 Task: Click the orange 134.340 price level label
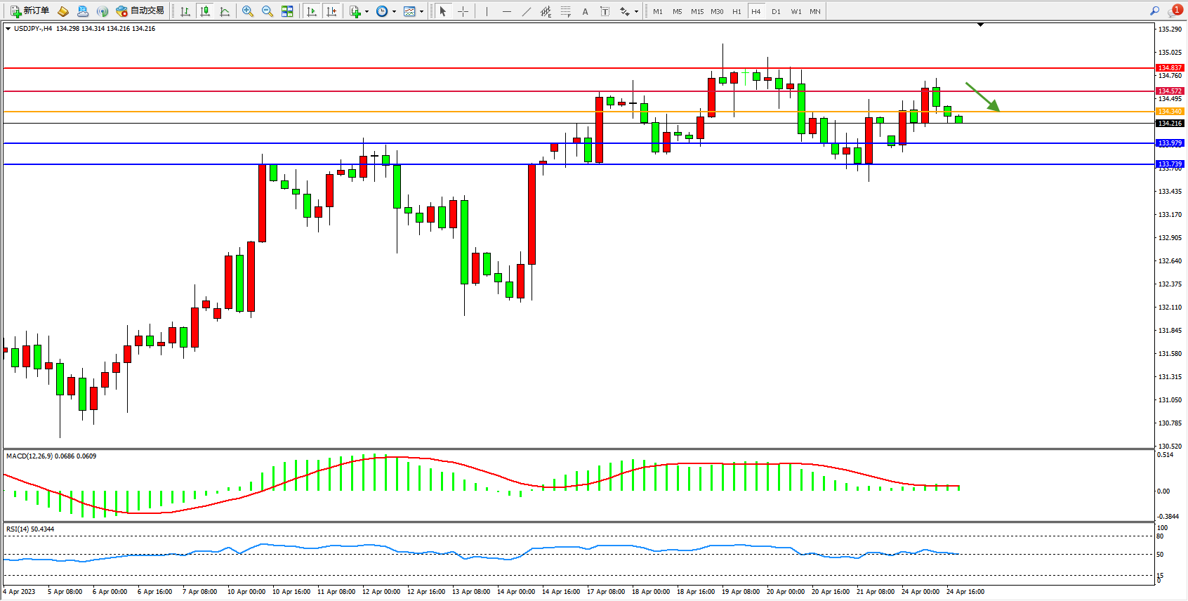tap(1170, 112)
